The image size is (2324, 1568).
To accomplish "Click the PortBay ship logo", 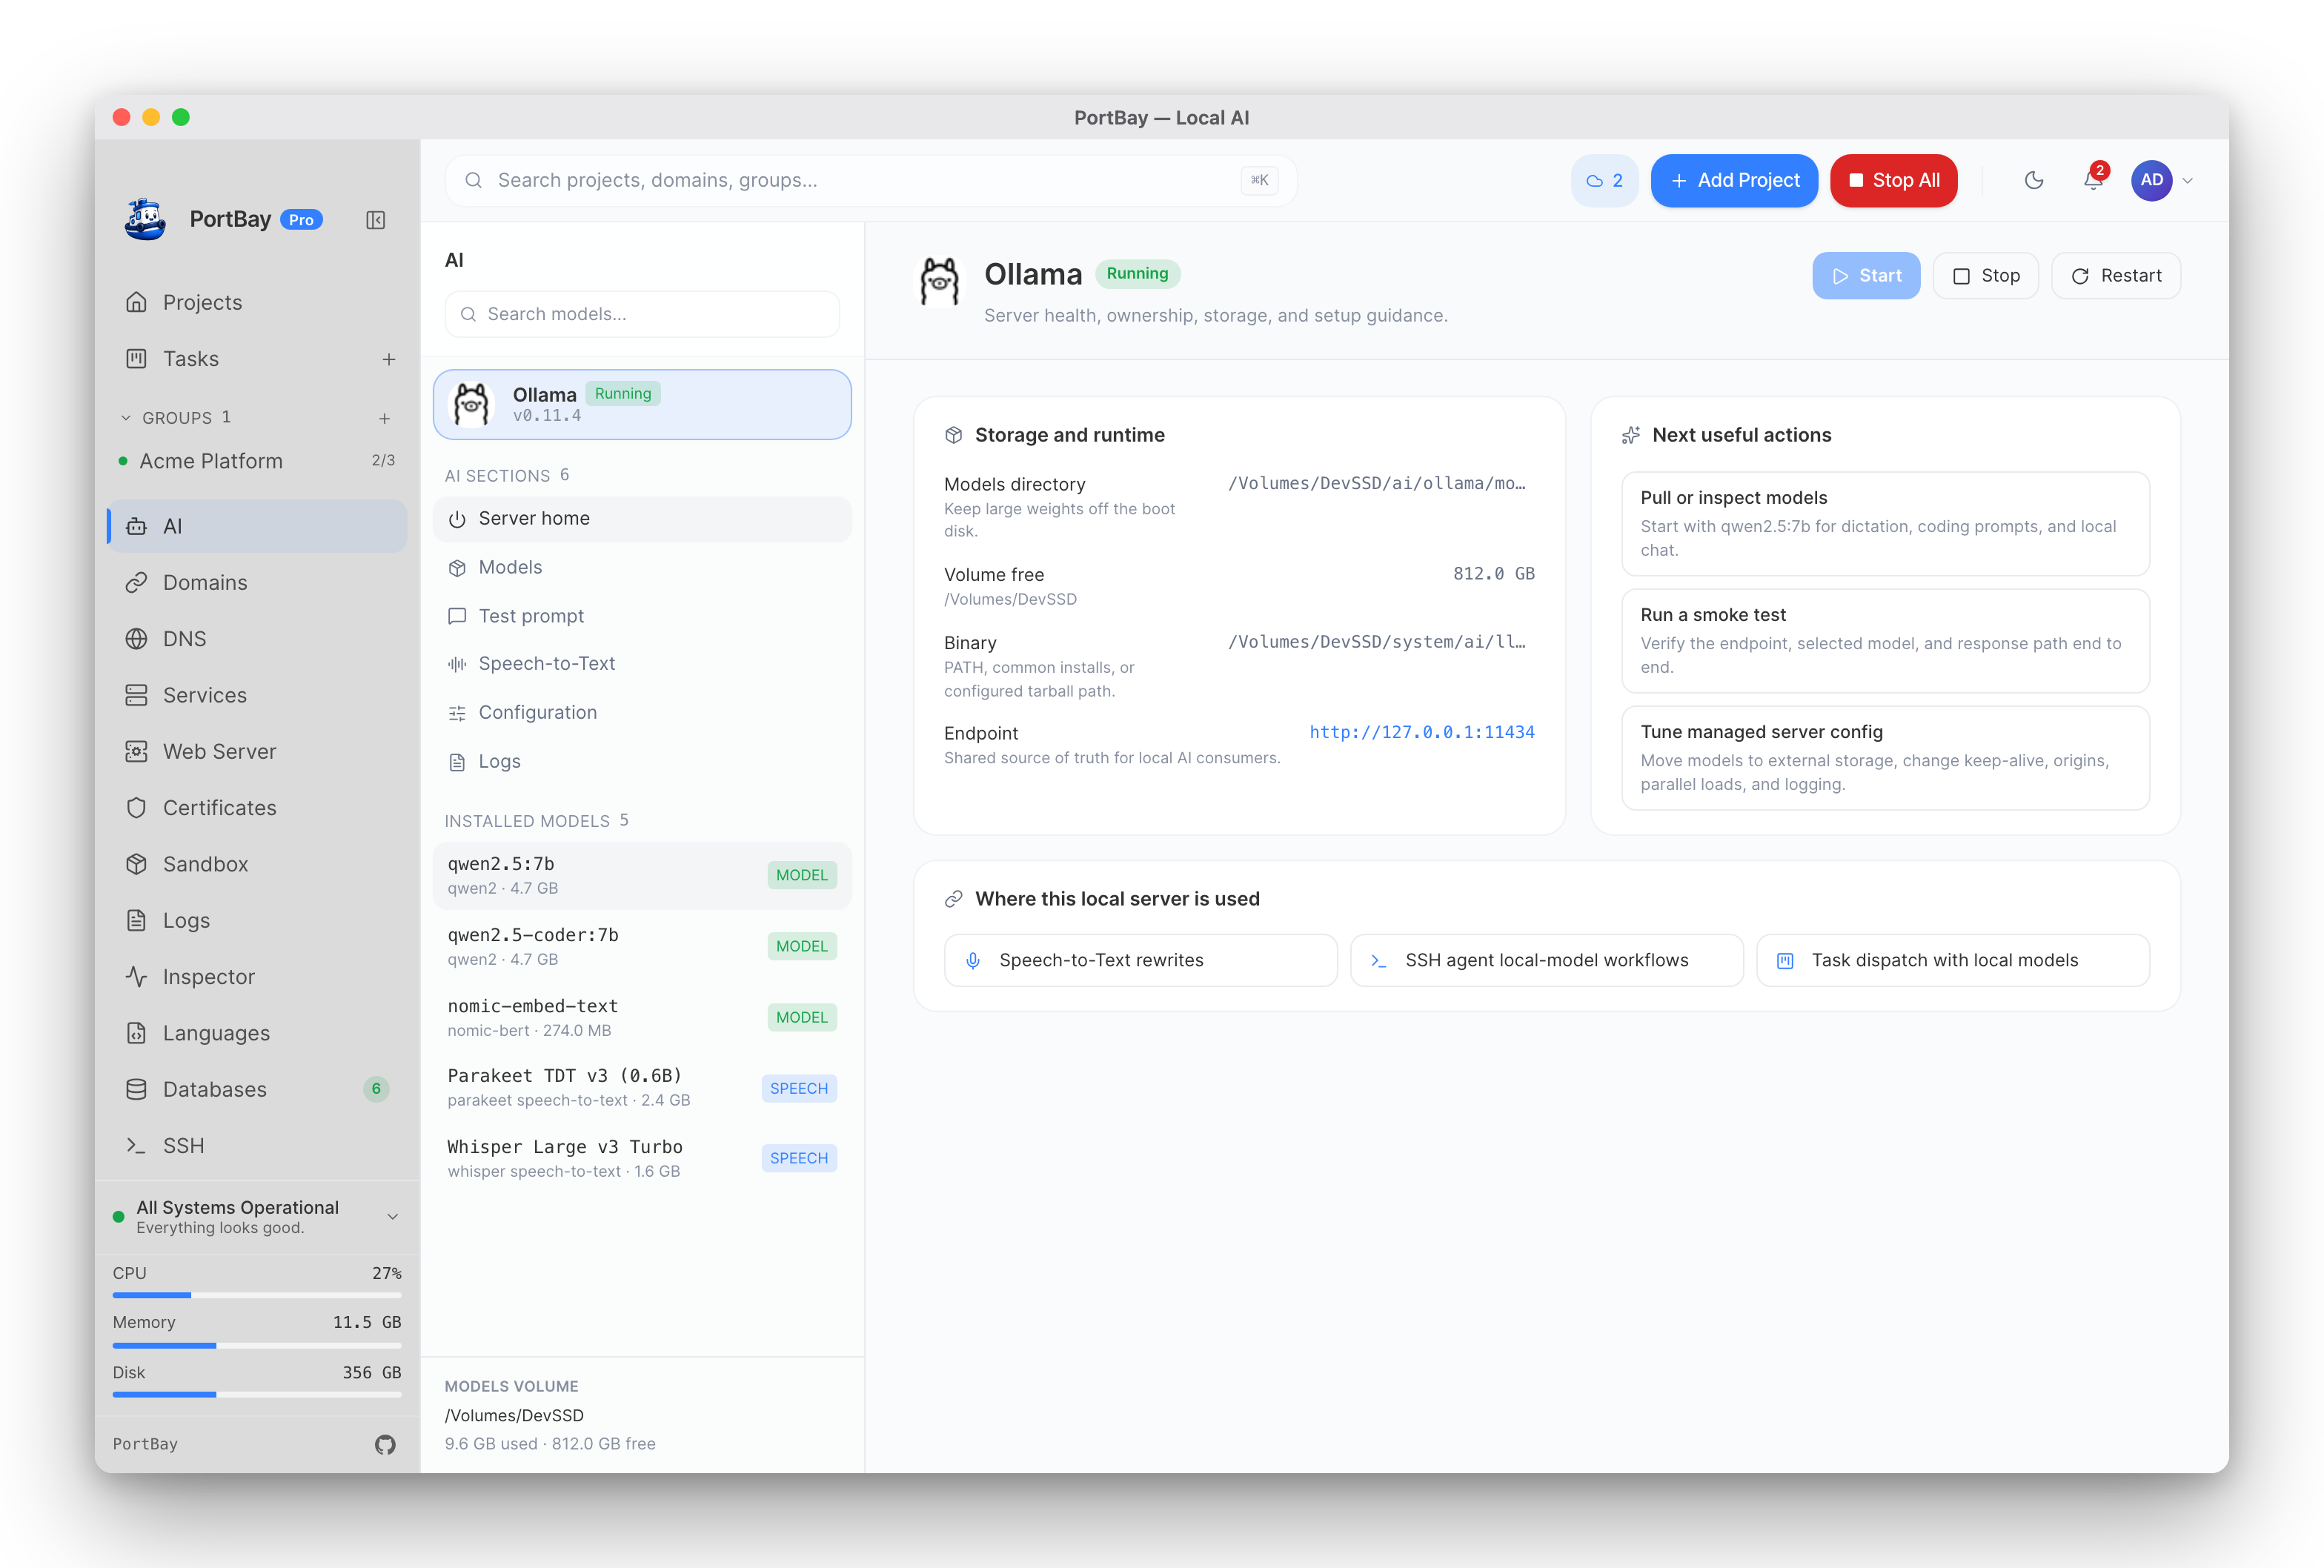I will [146, 218].
